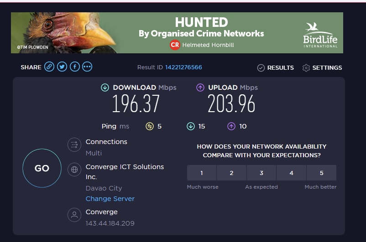Click upload speed value 203.96
The width and height of the screenshot is (366, 242).
pyautogui.click(x=231, y=104)
